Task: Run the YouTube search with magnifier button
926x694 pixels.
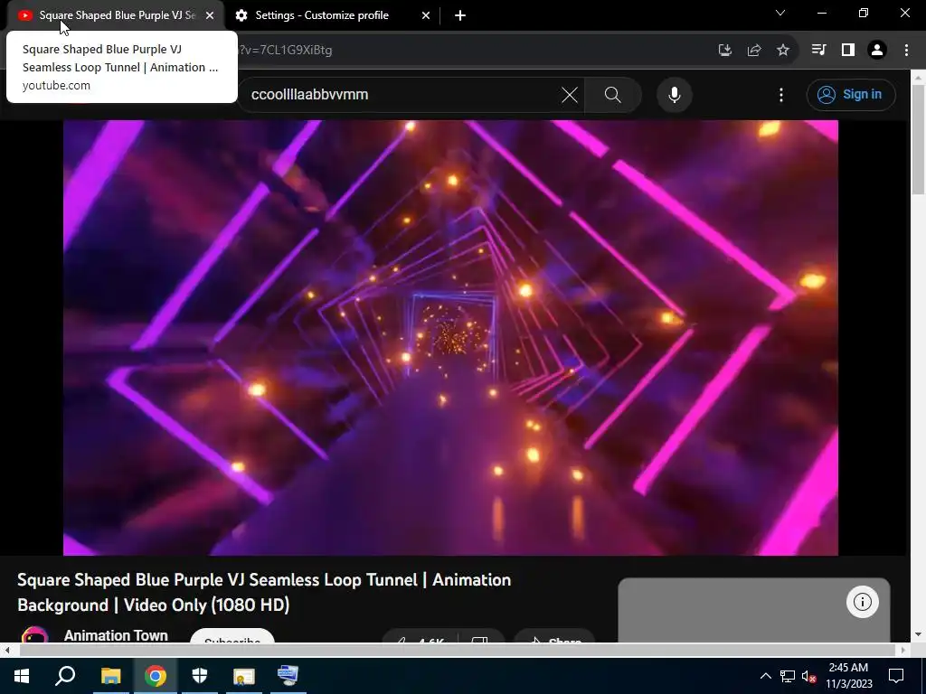Action: [613, 95]
